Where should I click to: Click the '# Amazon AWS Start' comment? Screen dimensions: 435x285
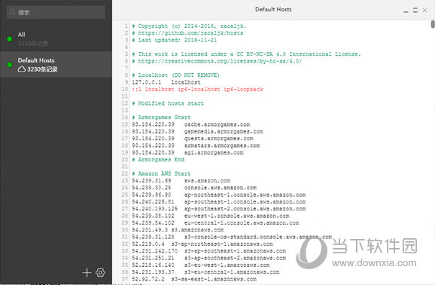click(x=161, y=173)
